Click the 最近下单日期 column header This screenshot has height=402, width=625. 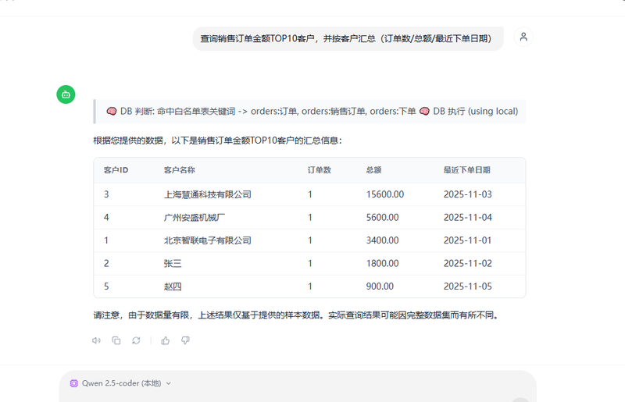tap(466, 170)
